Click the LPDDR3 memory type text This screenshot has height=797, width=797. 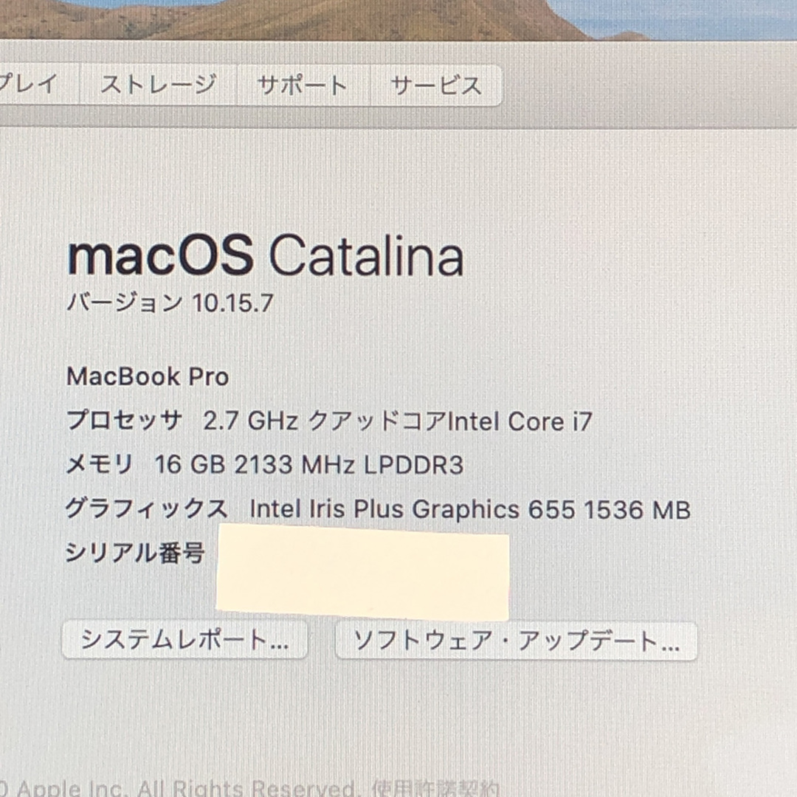414,465
